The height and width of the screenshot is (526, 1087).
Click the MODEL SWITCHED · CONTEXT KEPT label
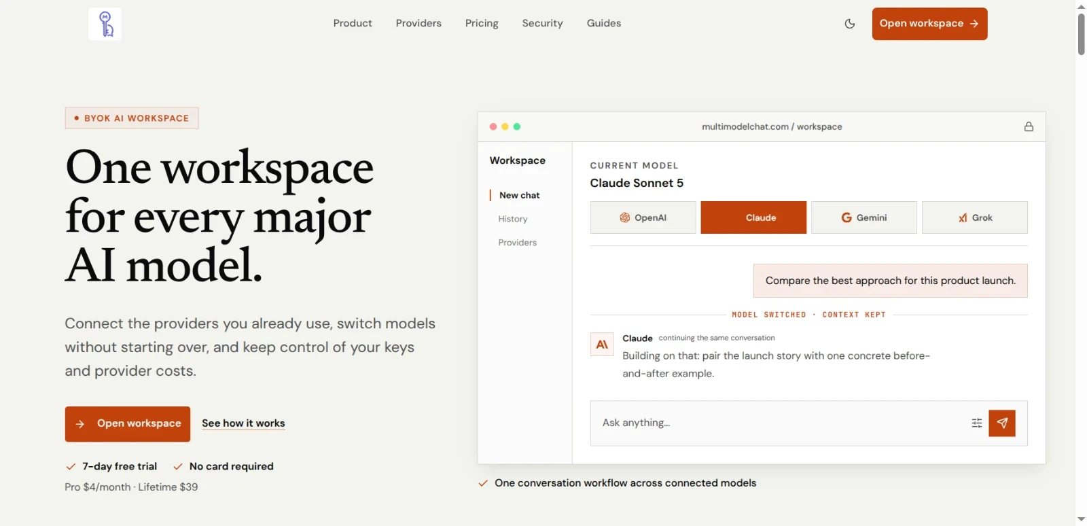pyautogui.click(x=808, y=315)
